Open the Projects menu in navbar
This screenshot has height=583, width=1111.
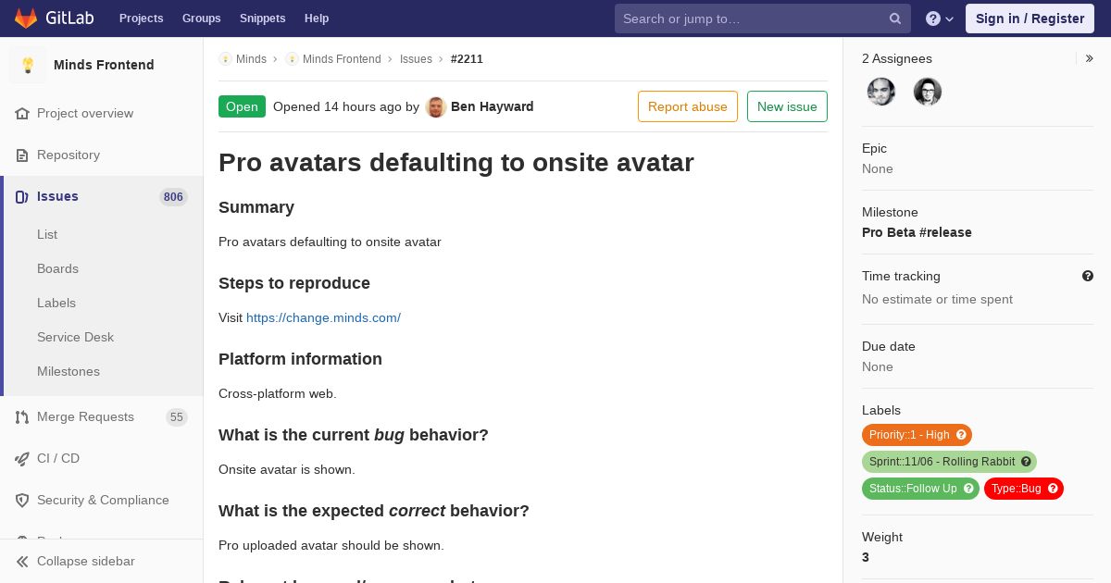141,19
